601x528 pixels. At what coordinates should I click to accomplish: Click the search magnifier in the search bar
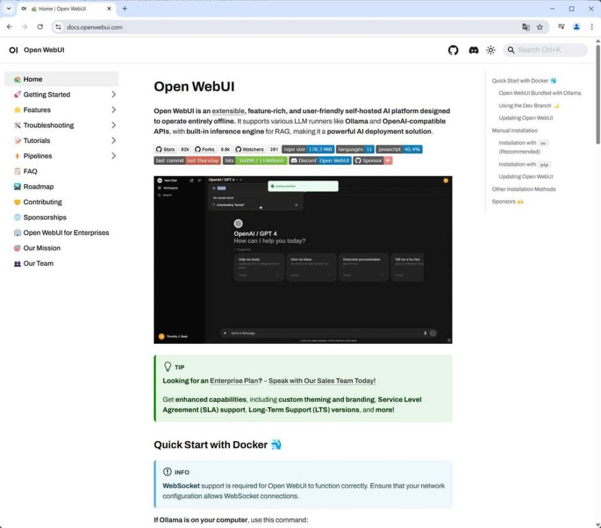[511, 50]
